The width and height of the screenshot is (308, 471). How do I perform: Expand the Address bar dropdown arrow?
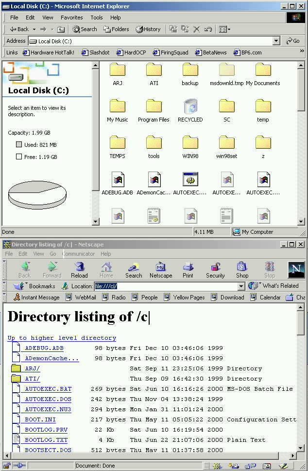point(276,41)
